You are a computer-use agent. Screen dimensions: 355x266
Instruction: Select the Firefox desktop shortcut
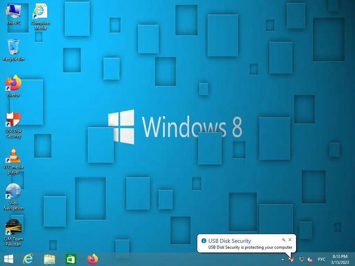pos(14,86)
